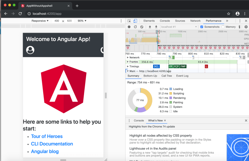Switch to the Elements tab
Screen dimensions: 249x161
(x=149, y=21)
